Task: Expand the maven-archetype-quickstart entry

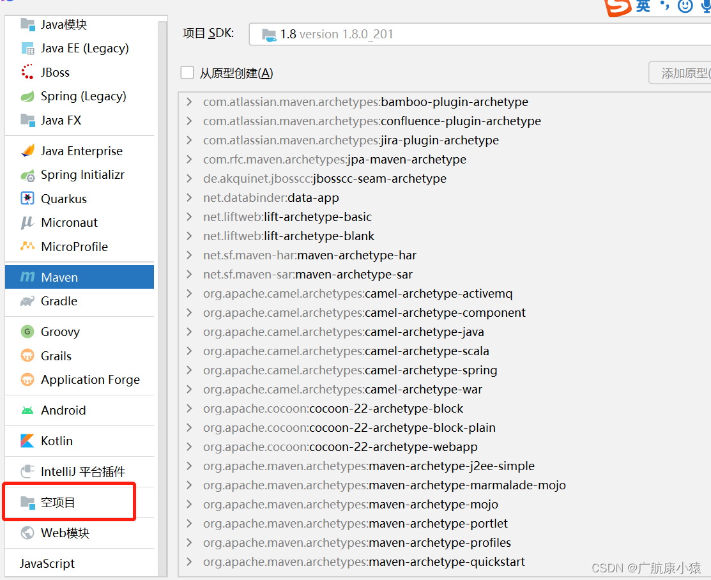Action: coord(188,561)
